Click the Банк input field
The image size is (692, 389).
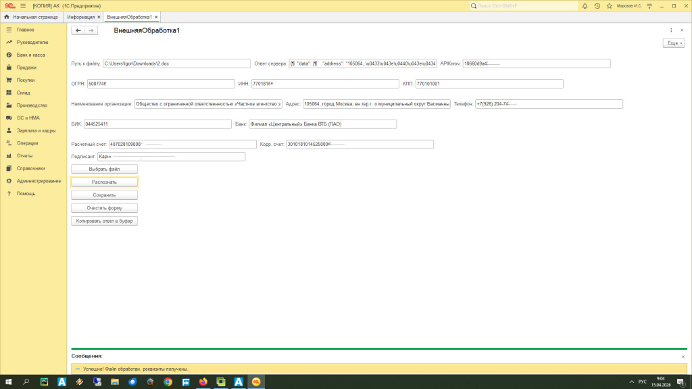[322, 124]
